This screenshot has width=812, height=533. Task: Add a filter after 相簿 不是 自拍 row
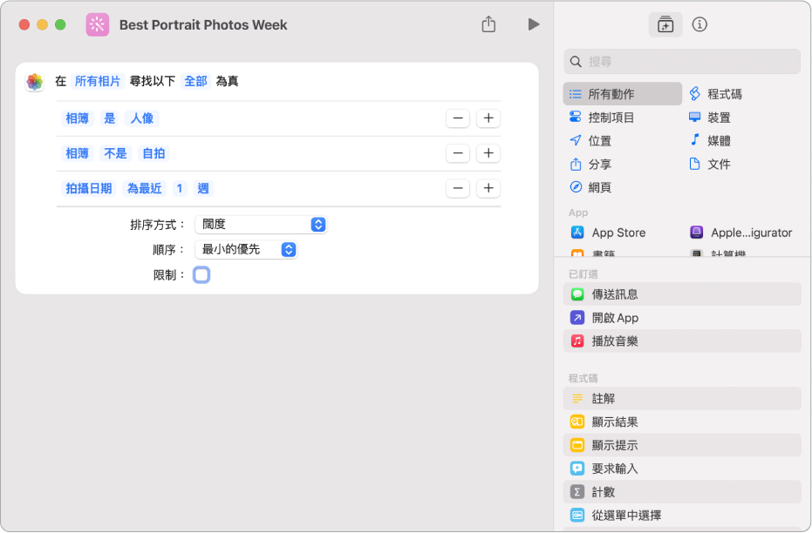click(488, 153)
